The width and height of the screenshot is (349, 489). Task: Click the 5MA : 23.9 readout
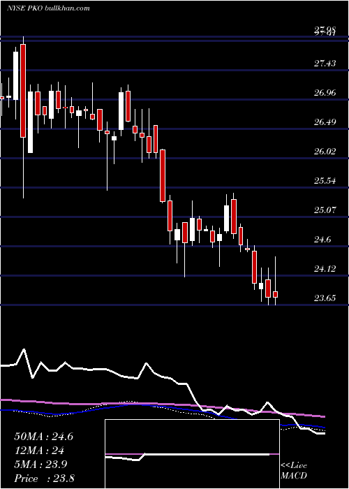(x=40, y=465)
